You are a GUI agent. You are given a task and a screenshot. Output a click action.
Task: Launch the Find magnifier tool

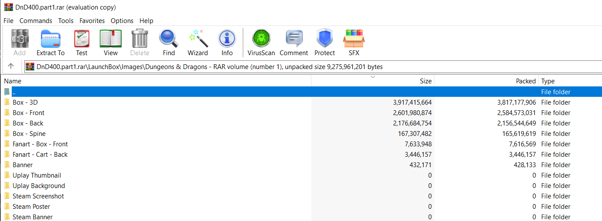pos(169,43)
